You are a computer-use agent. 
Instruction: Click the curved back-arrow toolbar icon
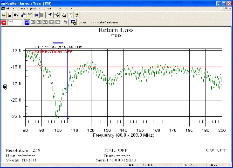[x=50, y=15]
